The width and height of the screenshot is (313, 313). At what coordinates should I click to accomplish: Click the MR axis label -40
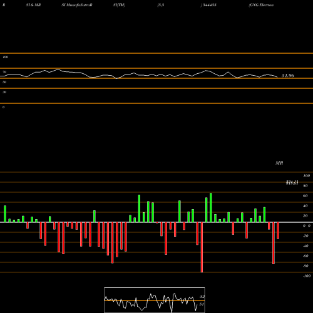coord(305,246)
